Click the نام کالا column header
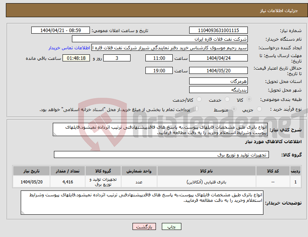308x237 pixels. tap(206, 171)
